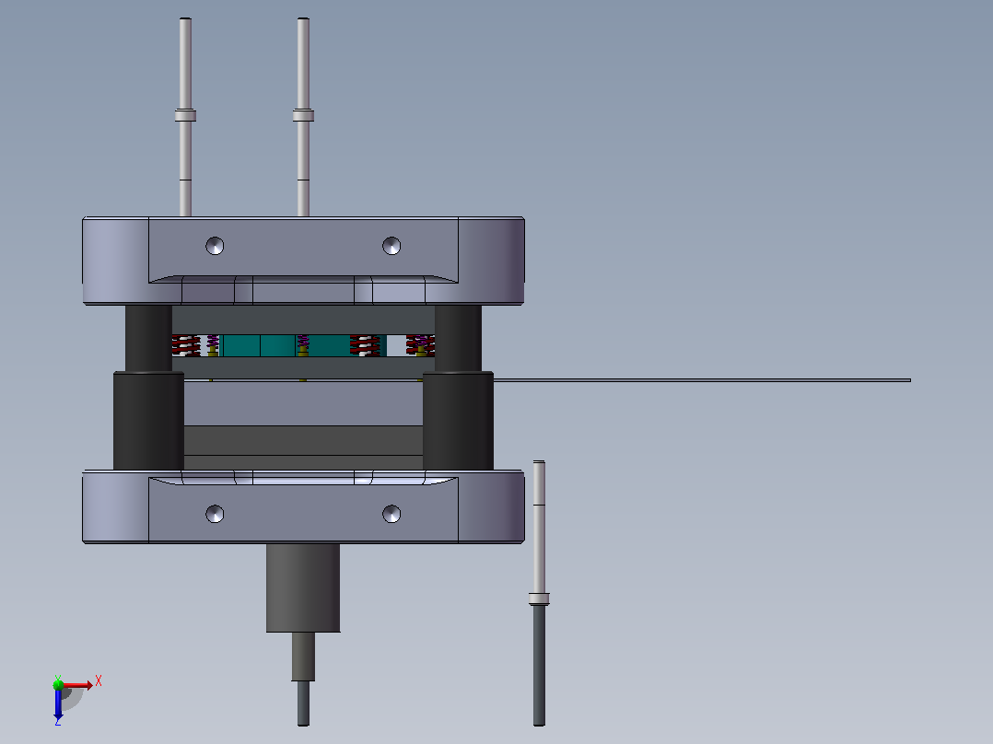Screen dimensions: 993x744
Task: Select the teal block in the die center
Action: point(303,345)
